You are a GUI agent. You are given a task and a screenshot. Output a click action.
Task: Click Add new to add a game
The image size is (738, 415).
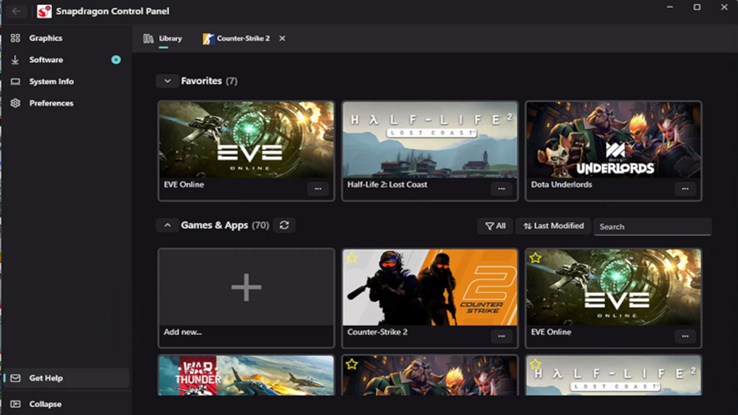tap(246, 287)
